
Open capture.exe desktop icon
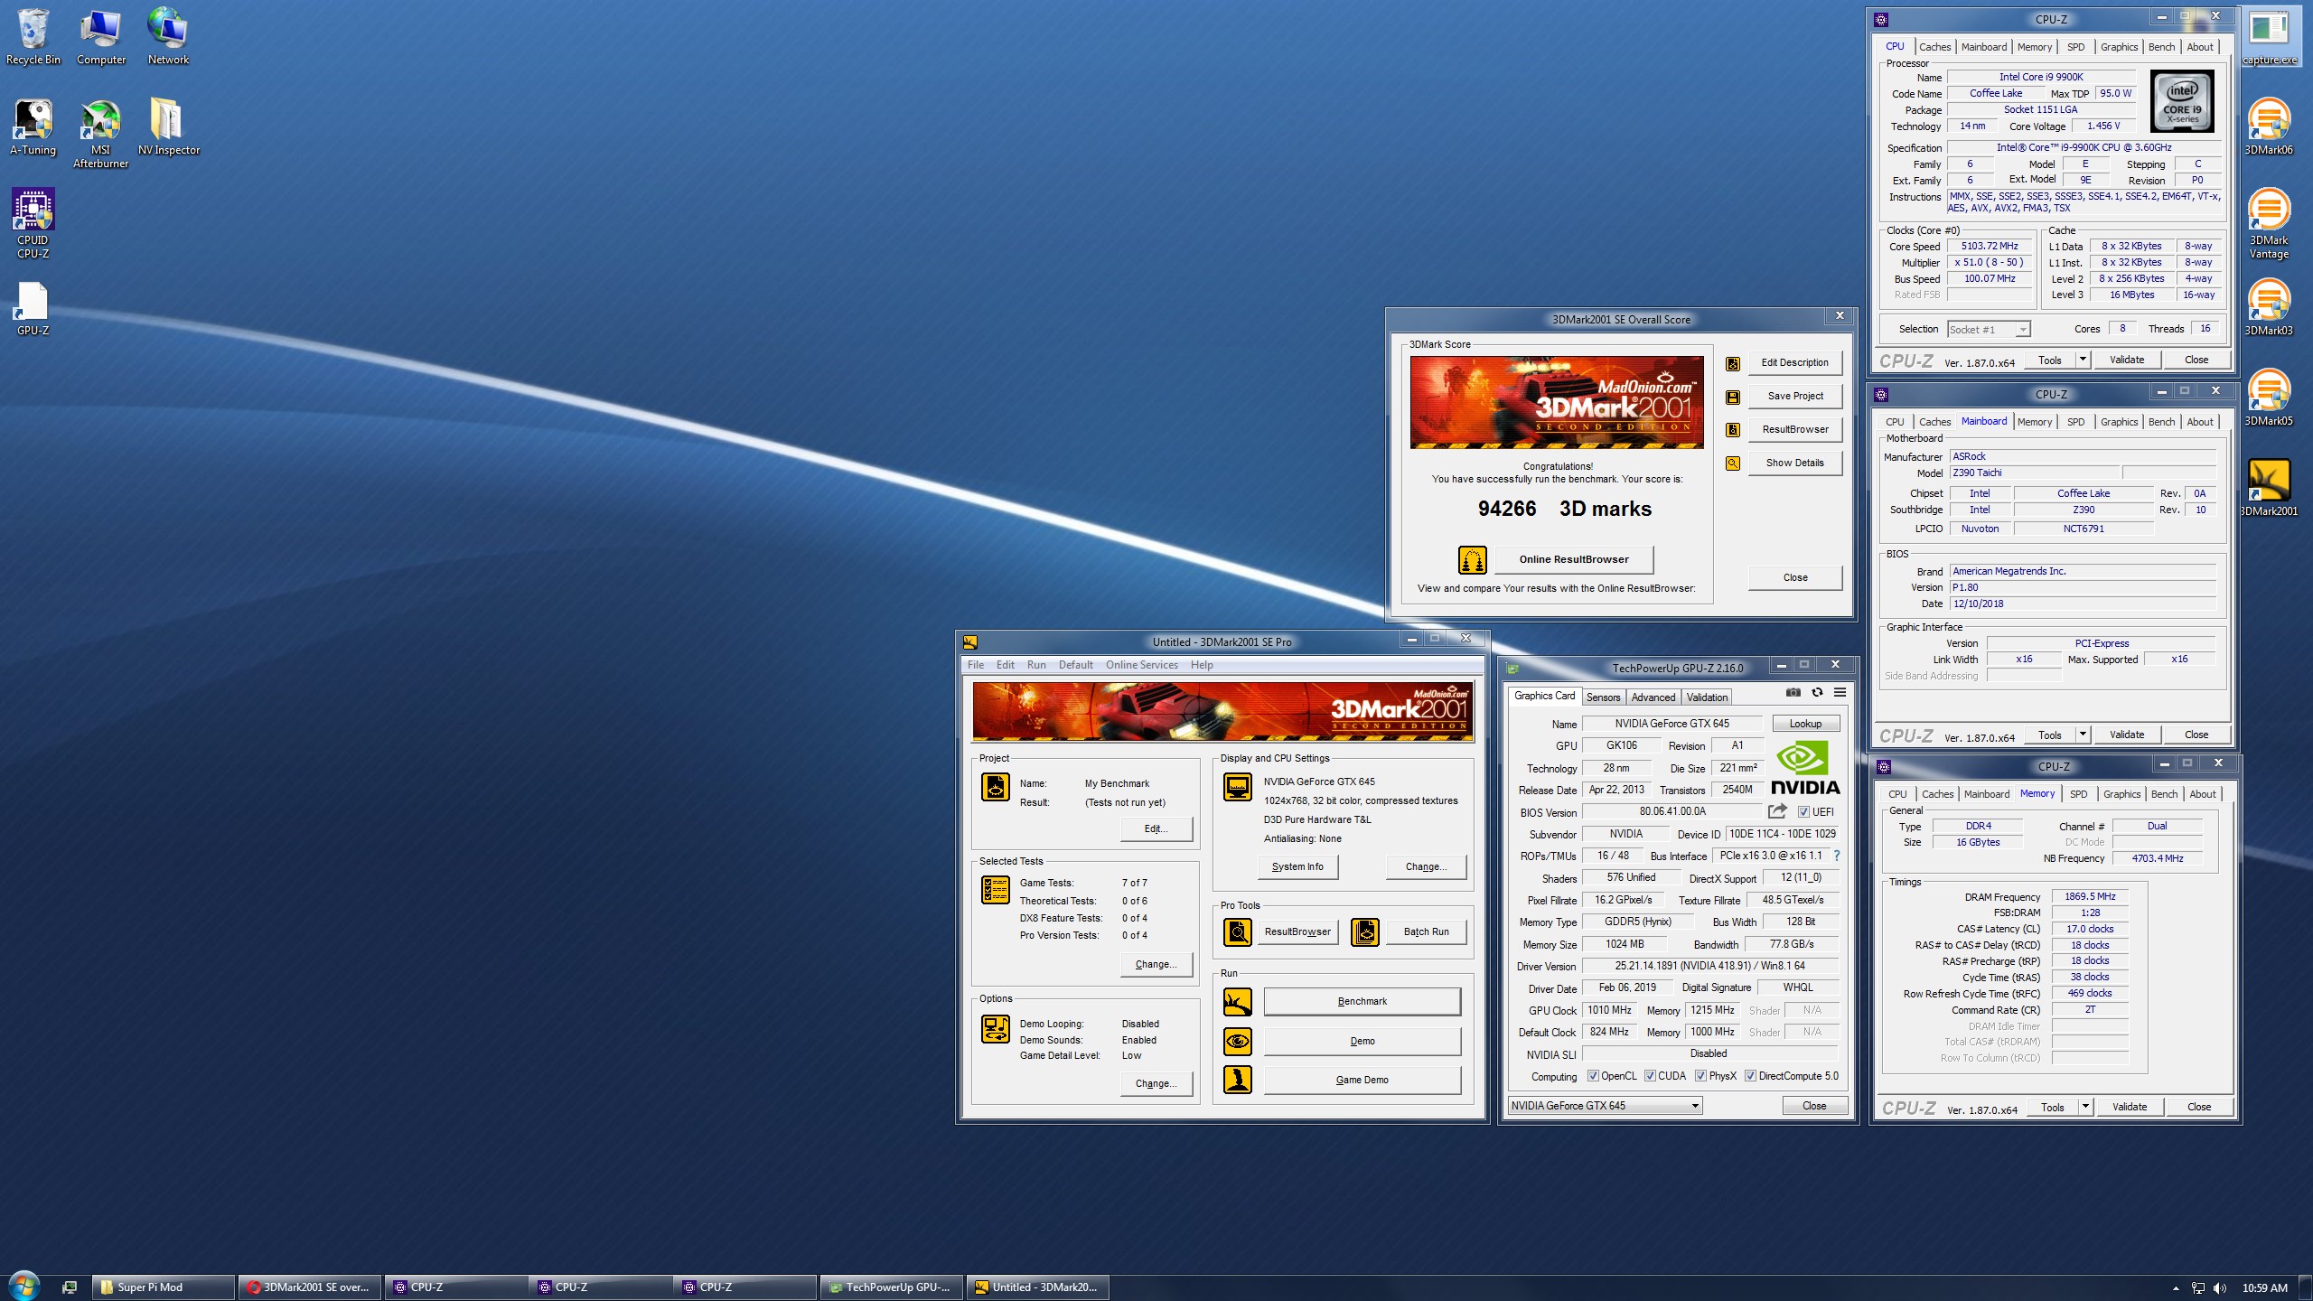coord(2269,38)
